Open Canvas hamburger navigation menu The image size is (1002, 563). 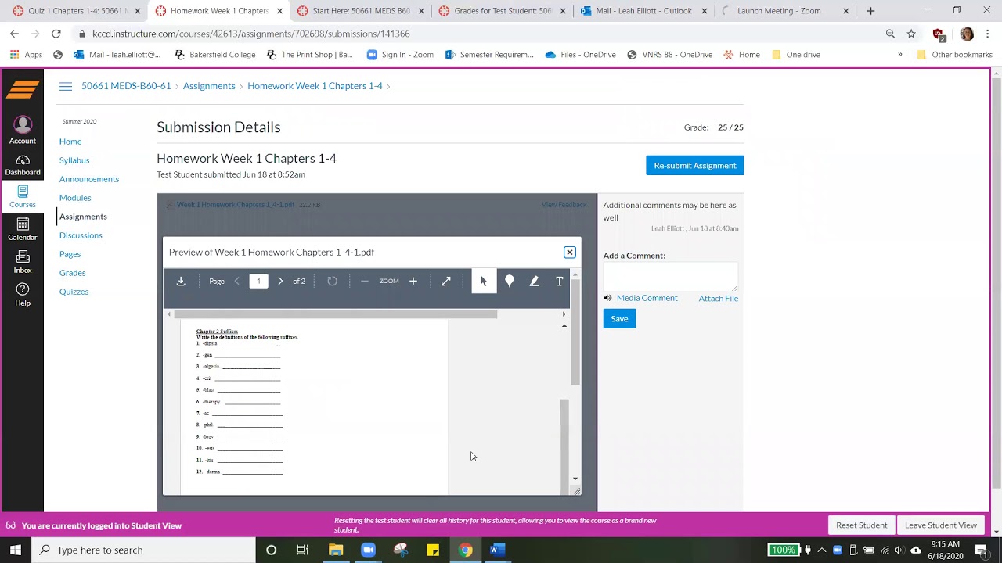tap(66, 86)
